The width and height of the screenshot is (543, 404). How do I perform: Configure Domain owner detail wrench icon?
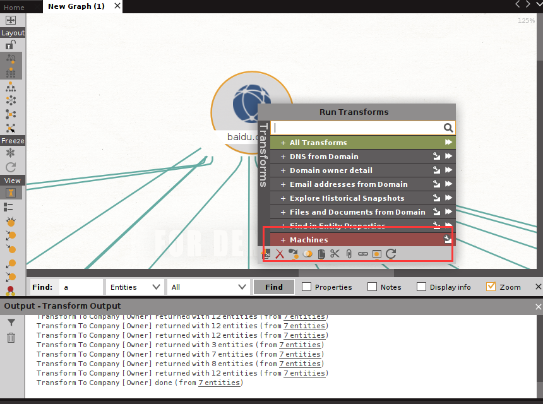[436, 170]
